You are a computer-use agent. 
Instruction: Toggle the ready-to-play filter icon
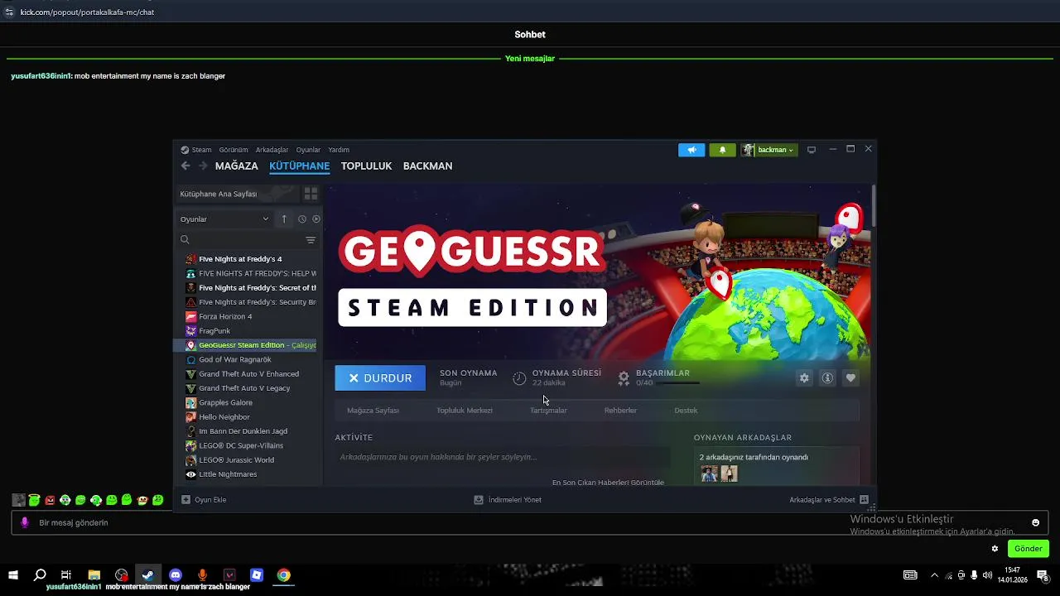click(316, 219)
